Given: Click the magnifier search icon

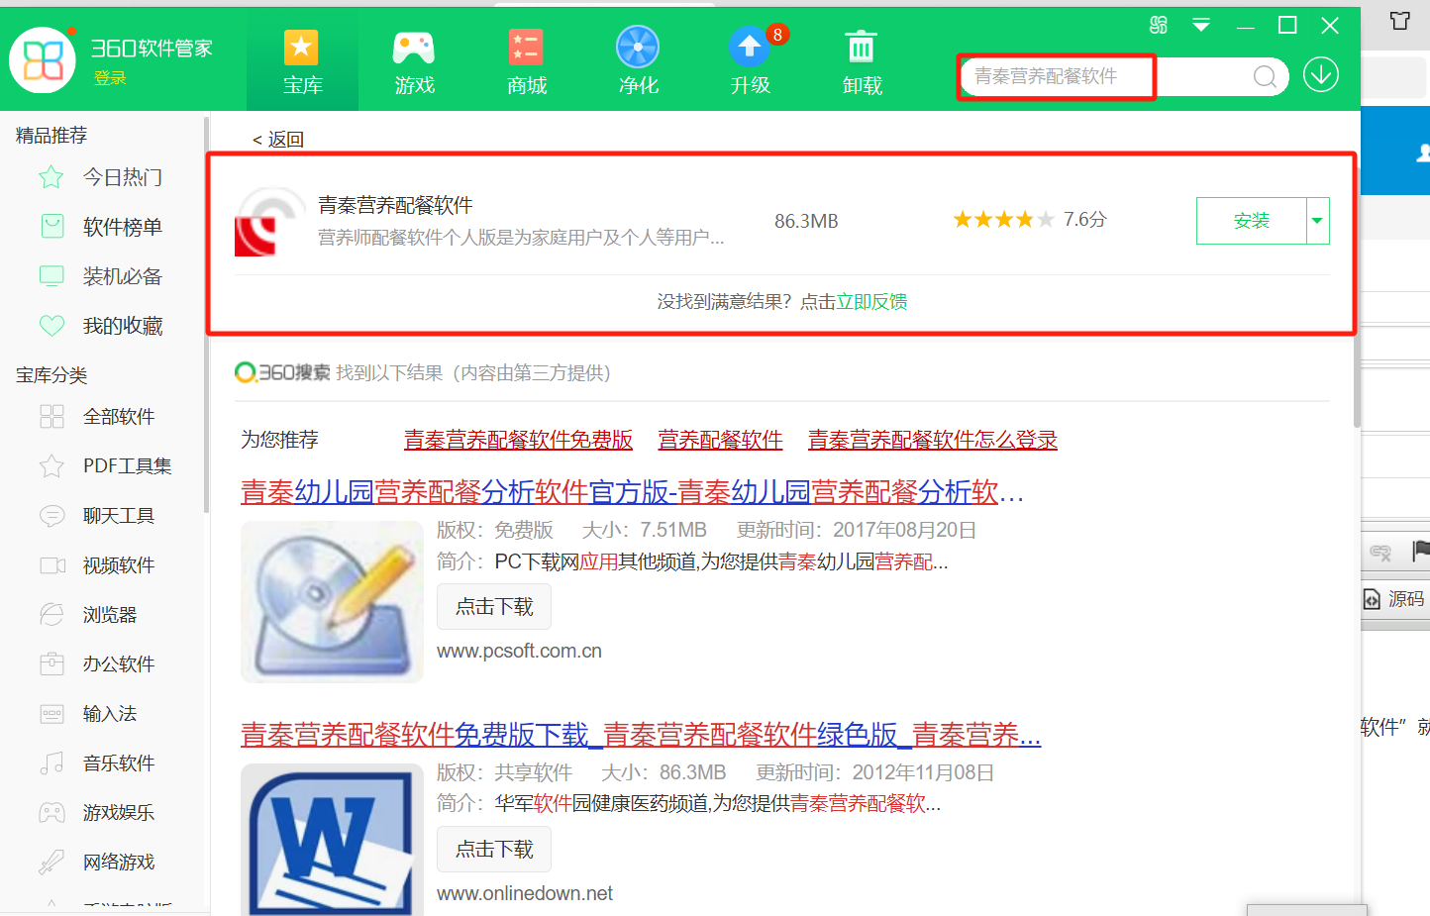Looking at the screenshot, I should [x=1265, y=76].
